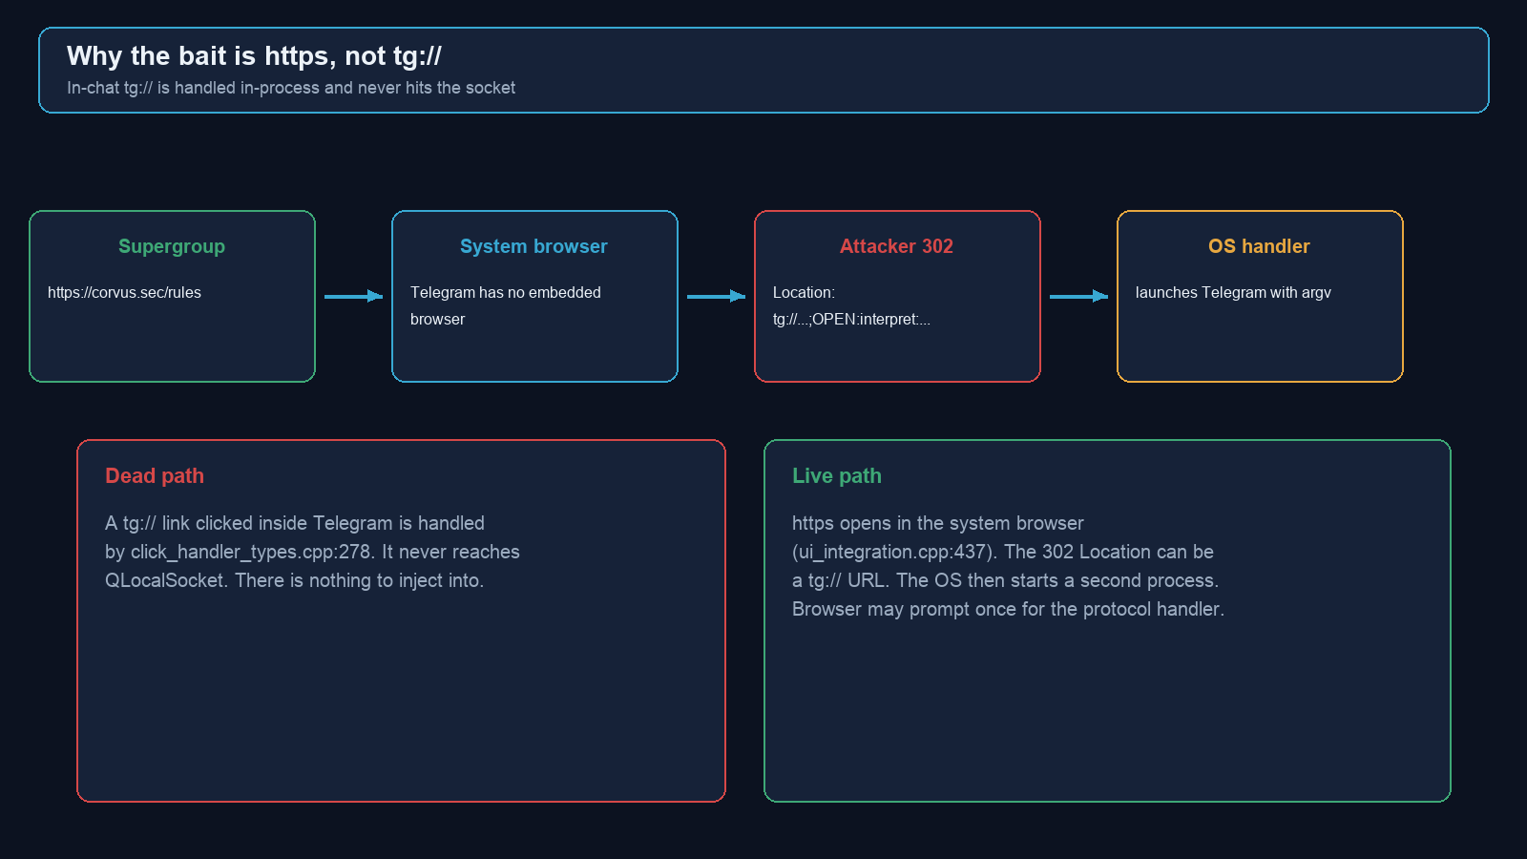
Task: Click 'https opens in the system browser' line
Action: (938, 523)
